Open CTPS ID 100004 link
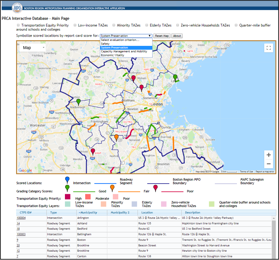This screenshot has width=279, height=260. (21, 218)
